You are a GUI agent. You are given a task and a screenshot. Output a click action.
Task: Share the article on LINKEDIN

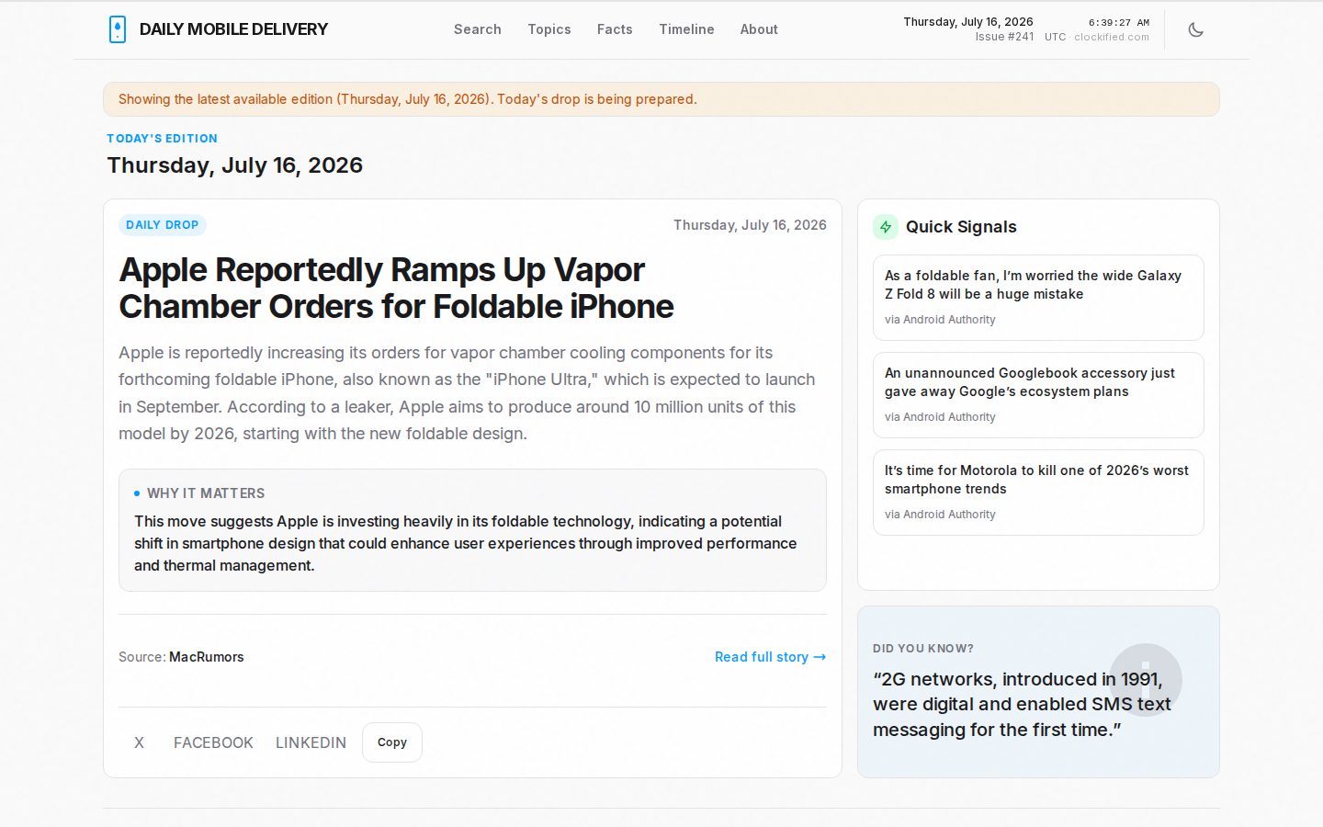click(311, 742)
